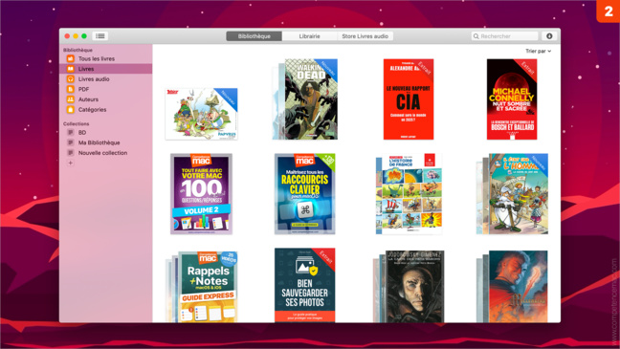Image resolution: width=620 pixels, height=349 pixels.
Task: Select the Livres audio headphone icon
Action: (x=71, y=79)
